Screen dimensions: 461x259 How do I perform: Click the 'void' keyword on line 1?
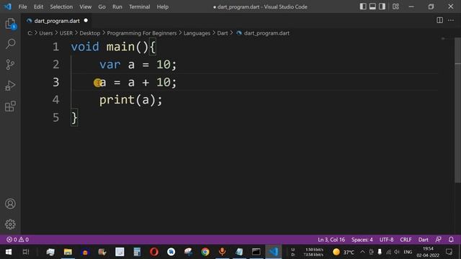pyautogui.click(x=85, y=47)
